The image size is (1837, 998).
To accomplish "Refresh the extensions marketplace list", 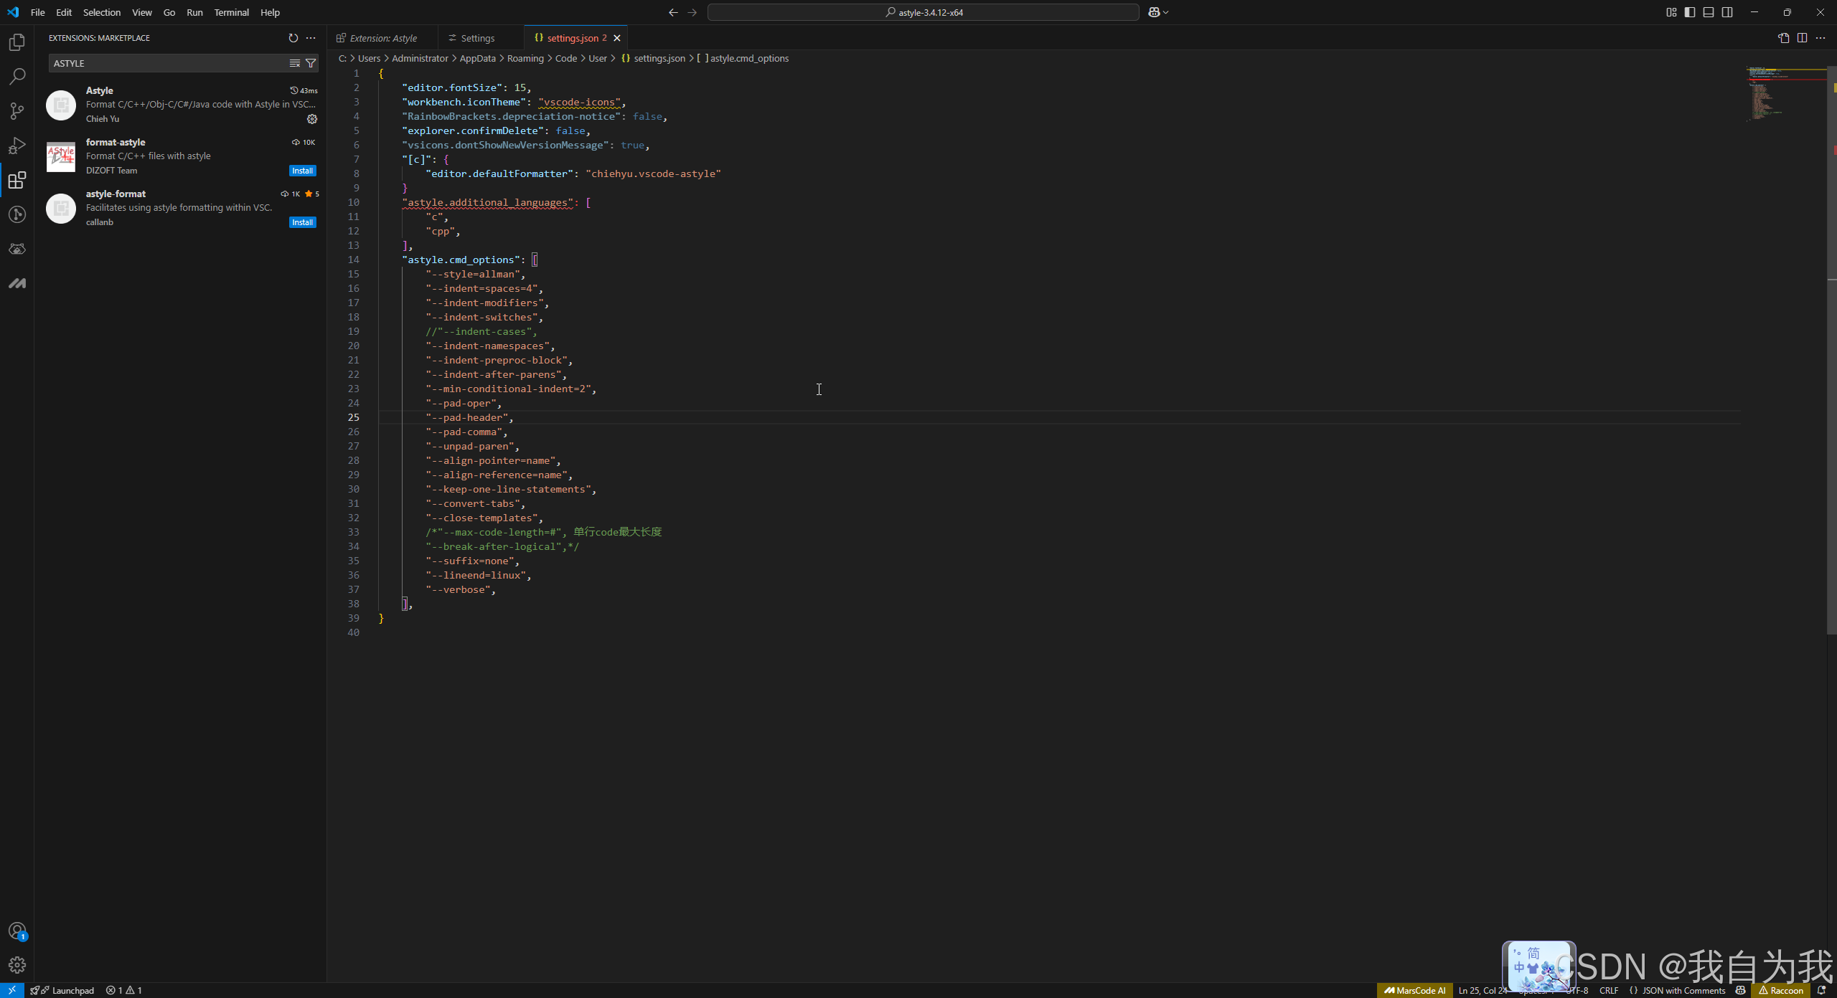I will point(292,38).
